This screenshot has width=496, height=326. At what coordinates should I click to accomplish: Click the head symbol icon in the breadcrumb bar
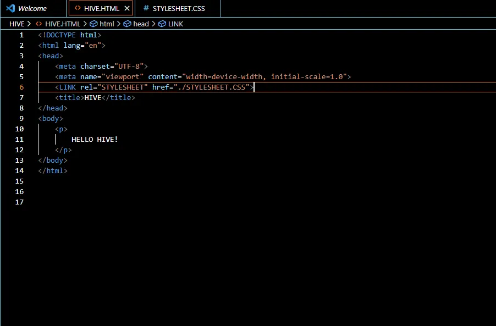click(x=127, y=24)
